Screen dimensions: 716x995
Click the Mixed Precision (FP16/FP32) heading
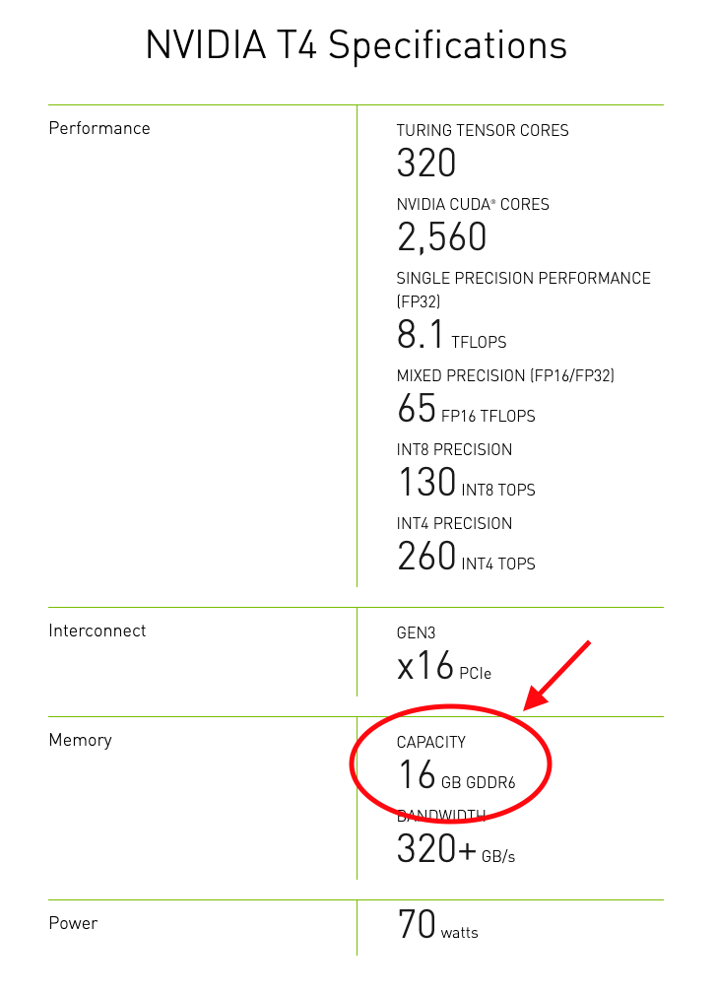505,375
